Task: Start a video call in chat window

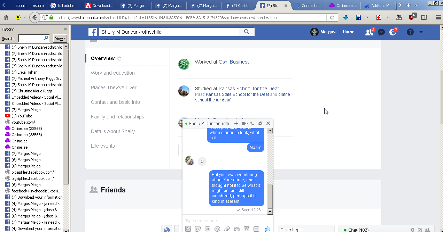Action: click(245, 123)
